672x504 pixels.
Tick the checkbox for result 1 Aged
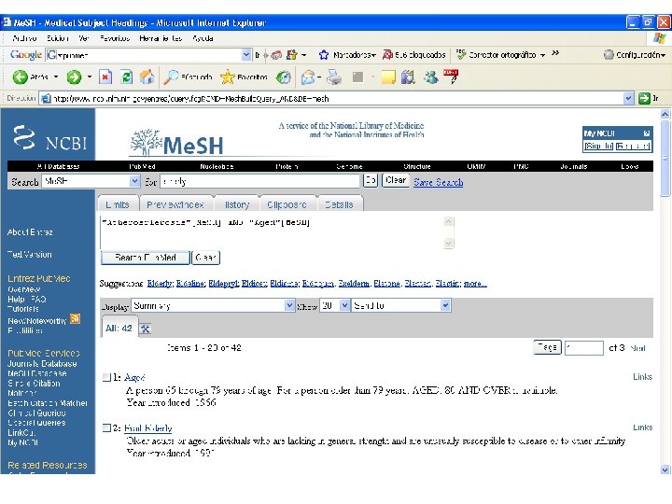[x=106, y=378]
